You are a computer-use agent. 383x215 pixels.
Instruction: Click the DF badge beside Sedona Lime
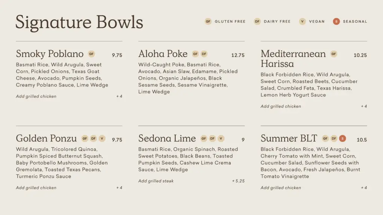coord(212,138)
